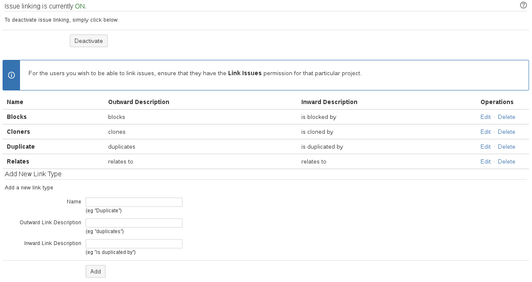This screenshot has width=532, height=282.
Task: Click the 'Issue linking is currently ON' heading
Action: 46,6
